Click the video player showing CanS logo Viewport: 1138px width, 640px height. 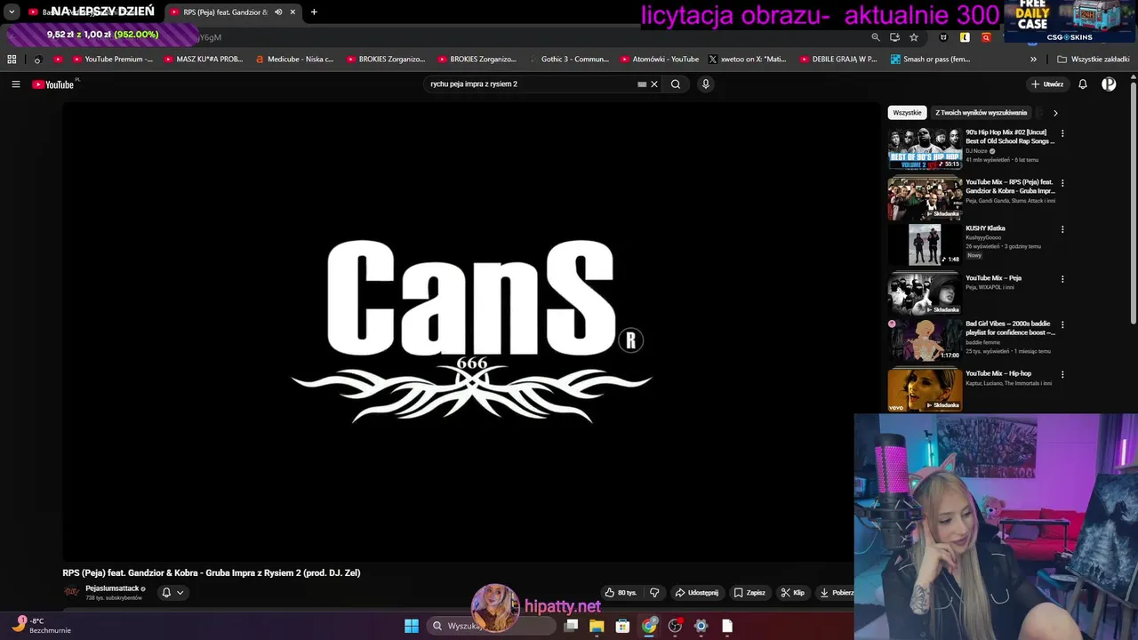471,331
